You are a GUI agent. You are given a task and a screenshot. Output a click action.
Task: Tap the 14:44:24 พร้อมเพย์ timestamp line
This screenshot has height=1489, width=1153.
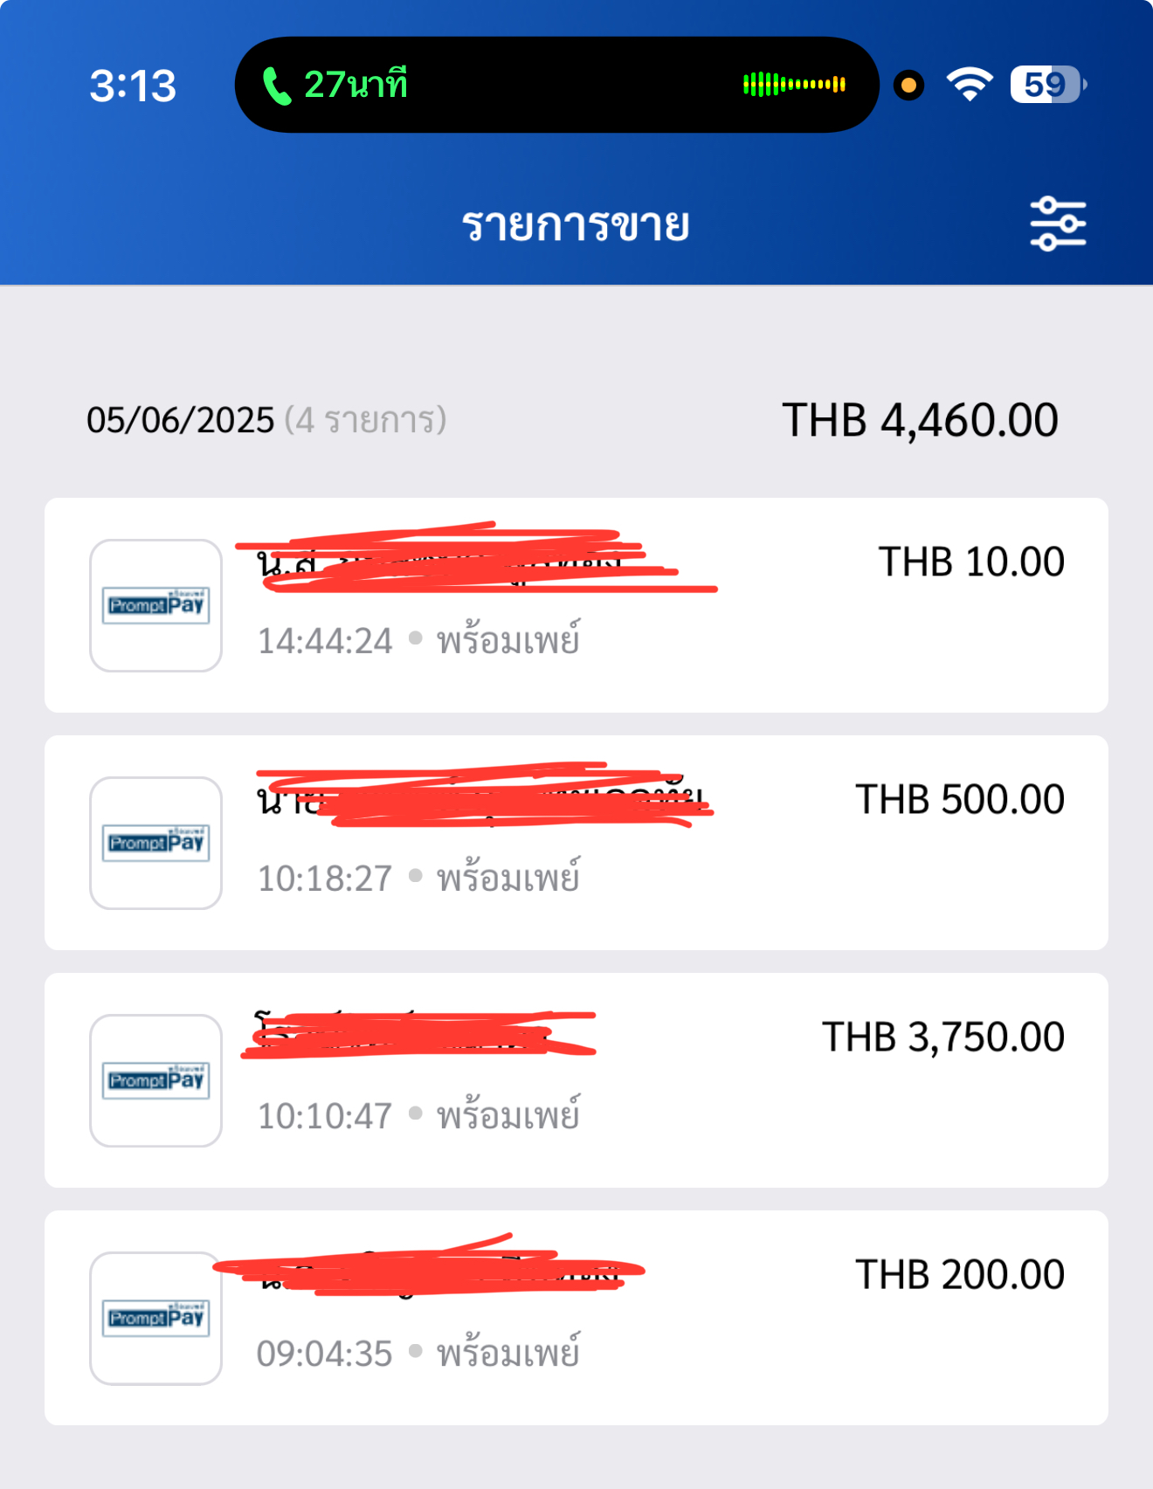[x=418, y=640]
